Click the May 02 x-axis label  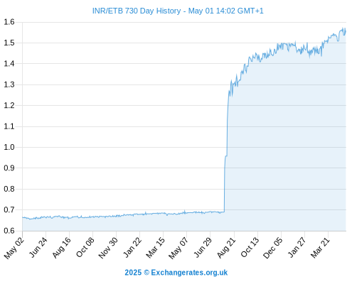14,248
